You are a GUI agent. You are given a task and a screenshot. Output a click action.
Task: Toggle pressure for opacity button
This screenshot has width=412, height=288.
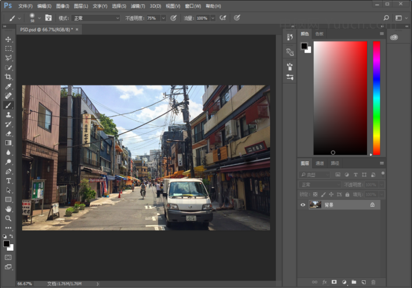tap(173, 18)
